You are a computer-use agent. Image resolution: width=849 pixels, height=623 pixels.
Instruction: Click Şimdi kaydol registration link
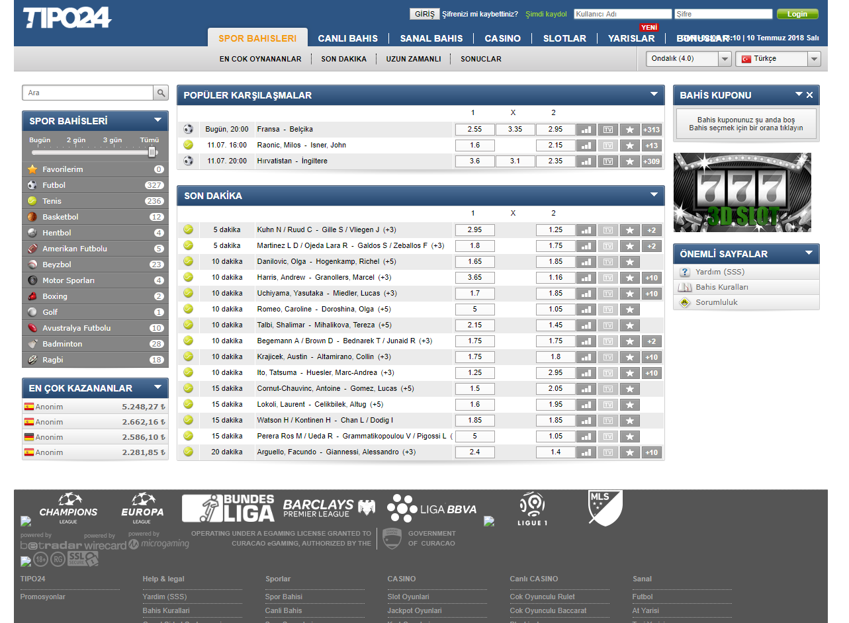click(x=546, y=14)
